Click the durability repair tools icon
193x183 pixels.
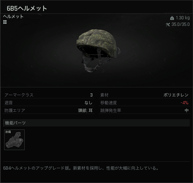(168, 24)
